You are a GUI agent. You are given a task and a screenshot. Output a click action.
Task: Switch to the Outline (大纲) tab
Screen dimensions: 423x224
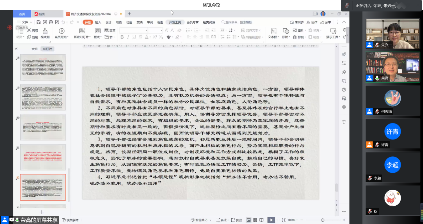pos(34,49)
